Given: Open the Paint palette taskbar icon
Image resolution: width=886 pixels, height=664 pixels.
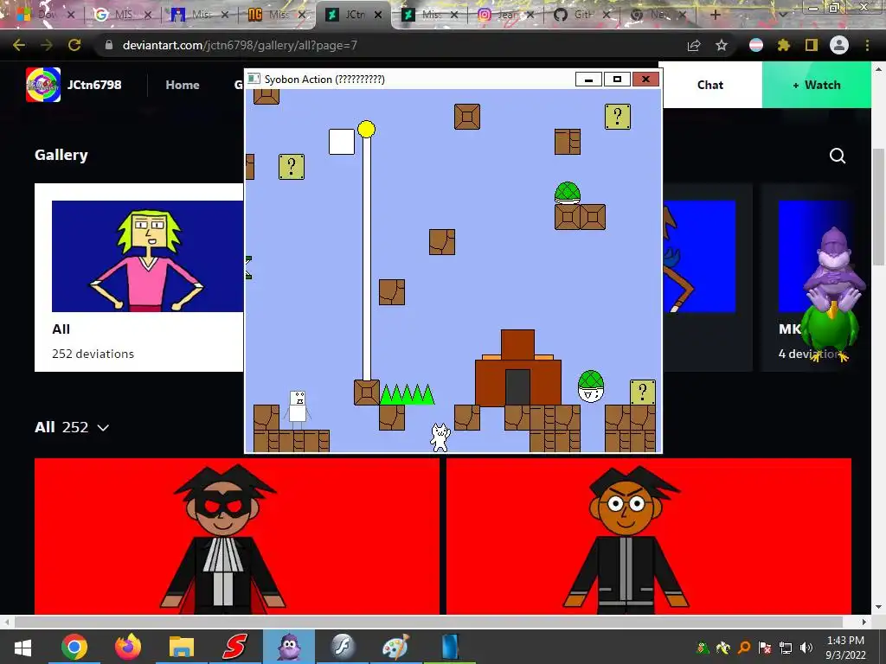Looking at the screenshot, I should pos(395,647).
